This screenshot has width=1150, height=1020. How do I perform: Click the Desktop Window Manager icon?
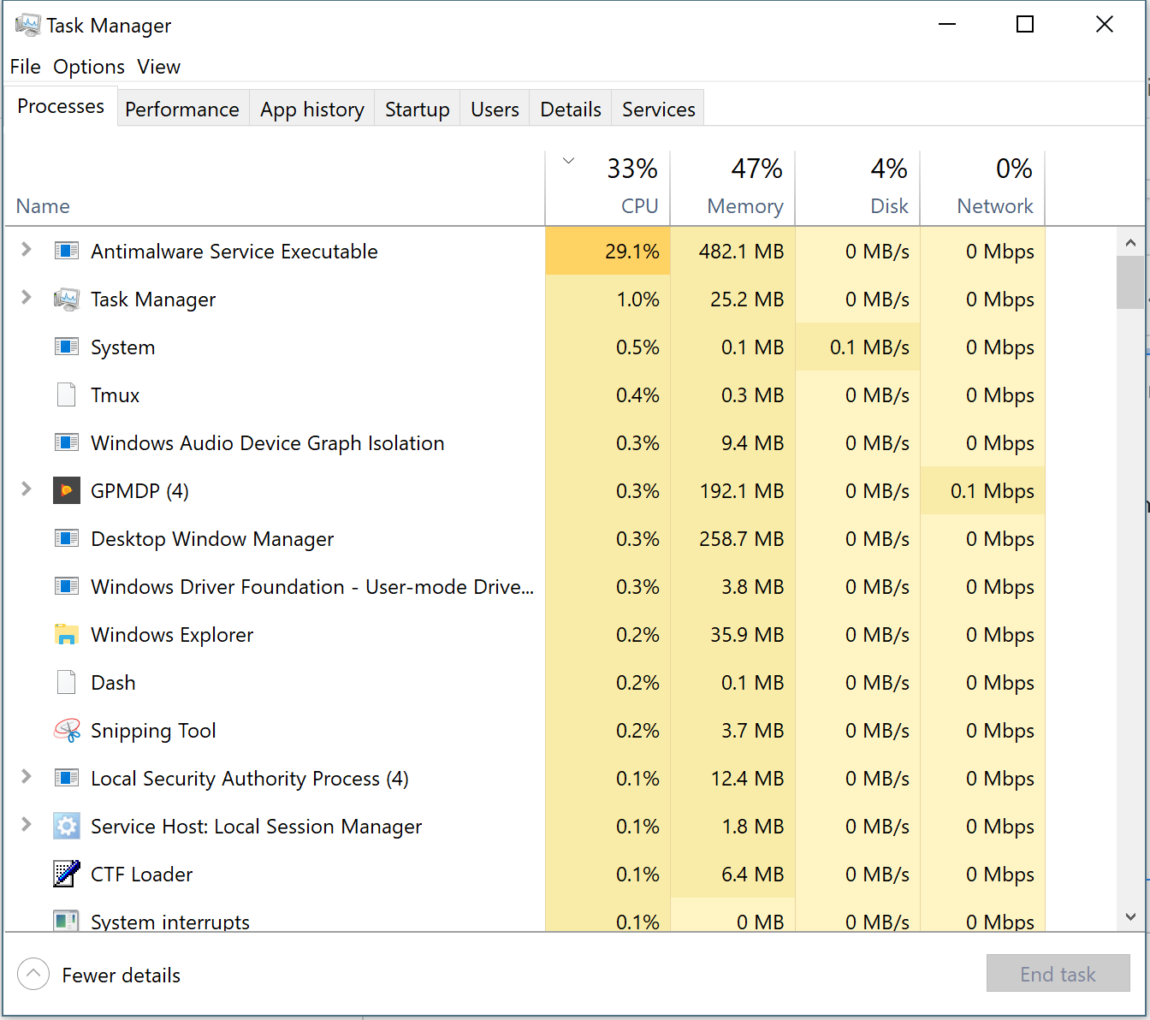click(x=67, y=538)
